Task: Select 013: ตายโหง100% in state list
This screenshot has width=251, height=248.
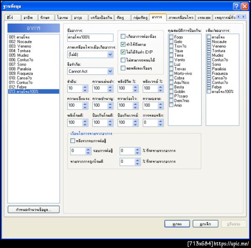Action: click(x=33, y=91)
